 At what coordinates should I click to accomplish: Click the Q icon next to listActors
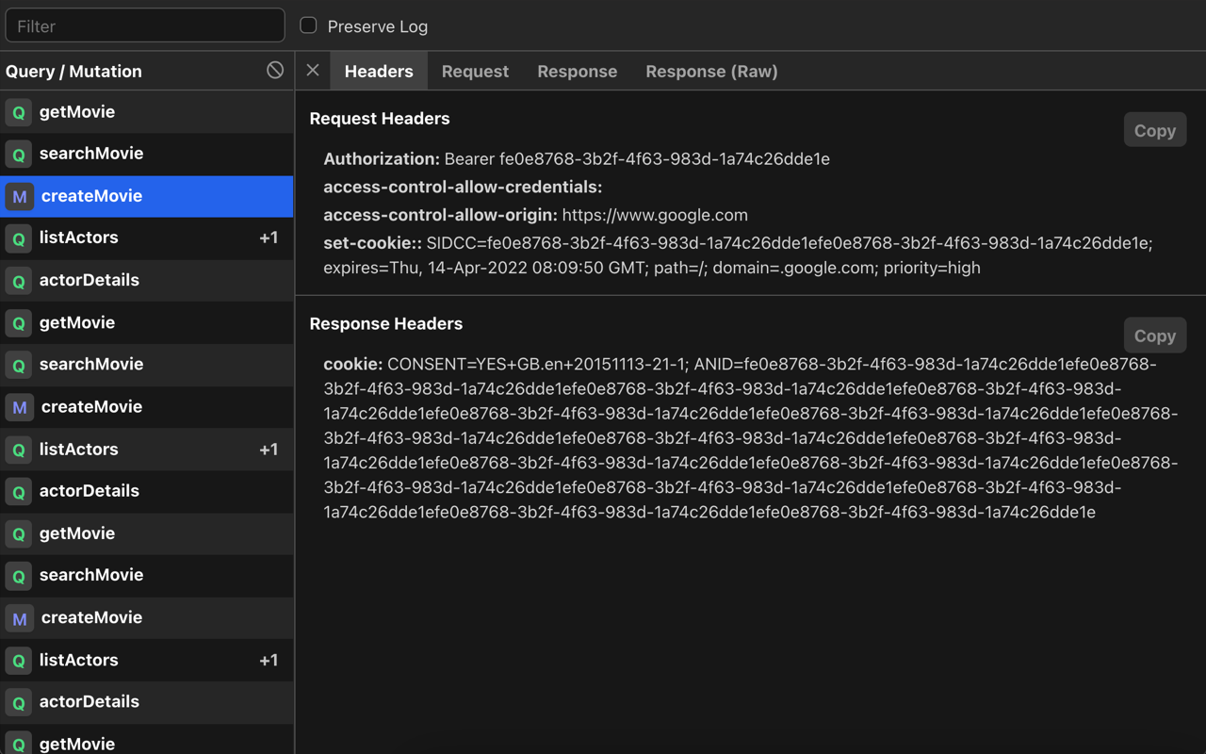pyautogui.click(x=18, y=238)
